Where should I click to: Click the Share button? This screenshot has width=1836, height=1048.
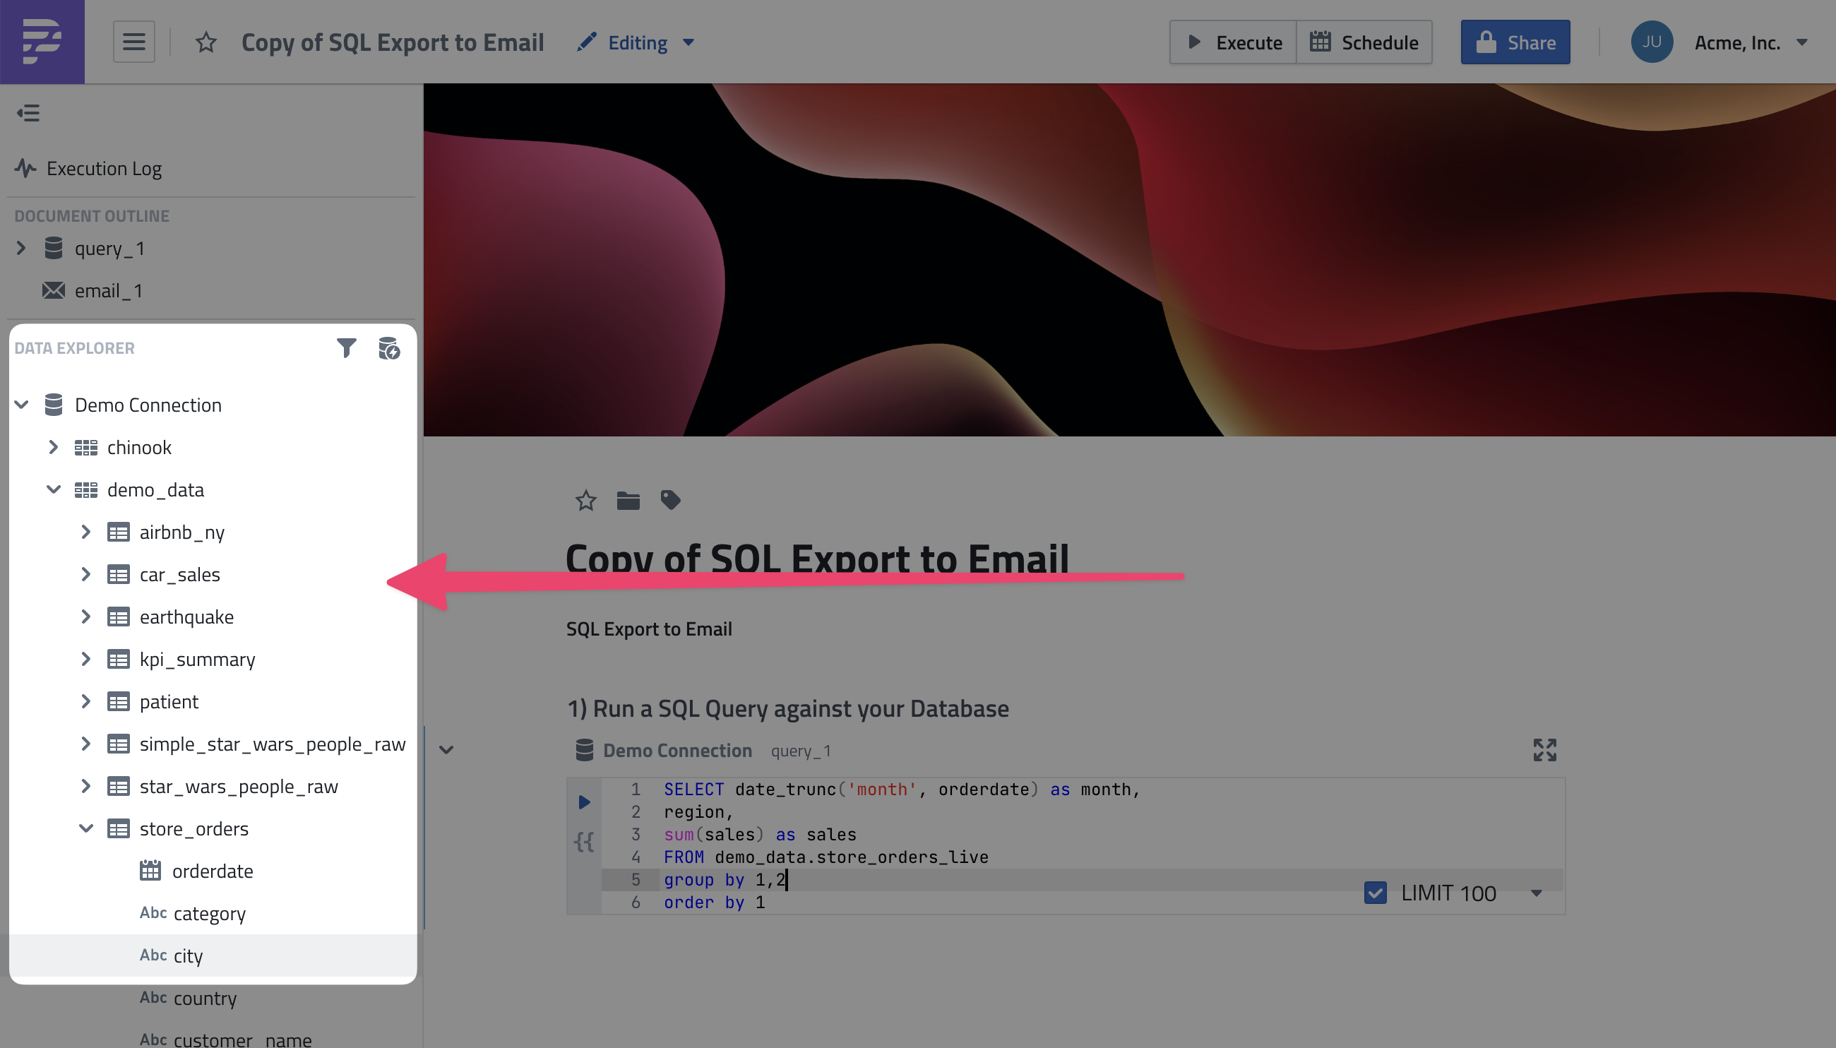click(1515, 42)
